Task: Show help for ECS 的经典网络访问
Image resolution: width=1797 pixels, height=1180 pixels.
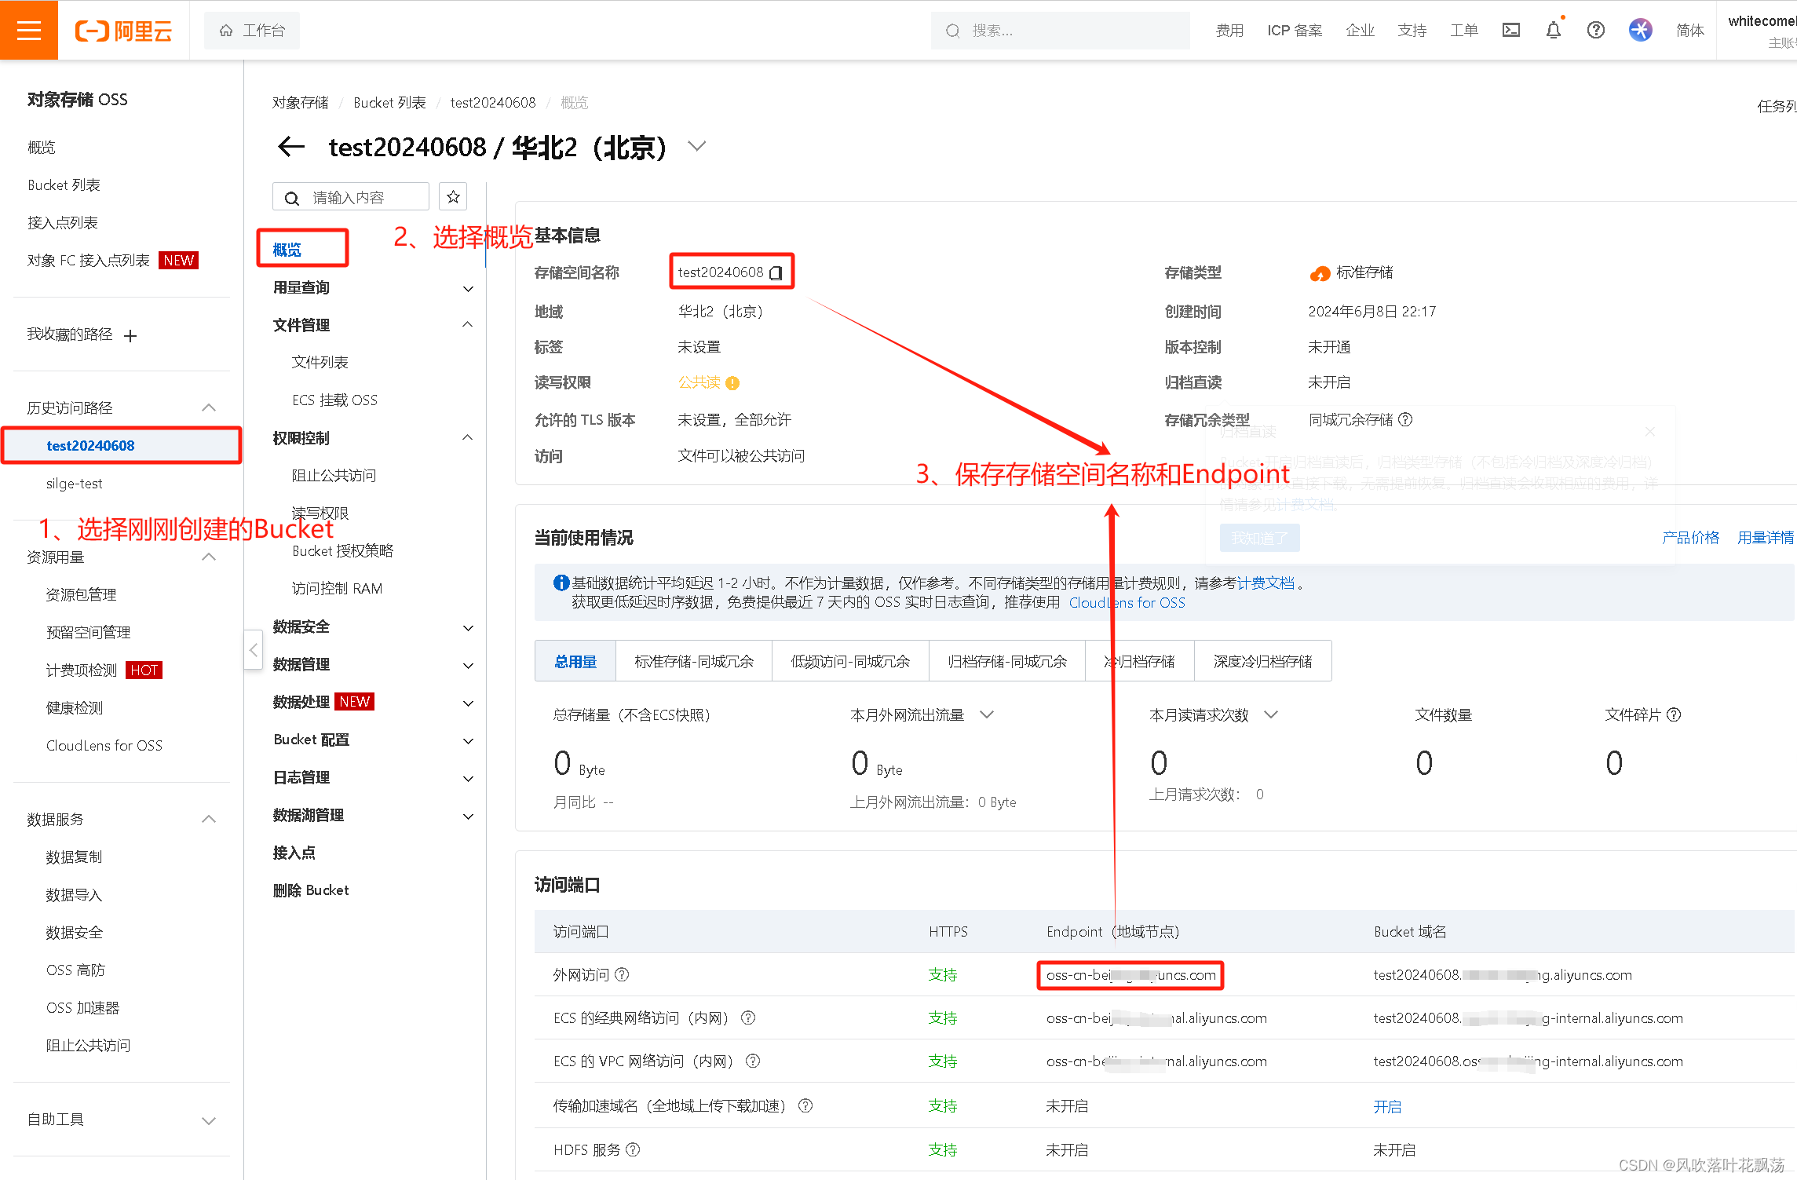Action: pyautogui.click(x=748, y=1017)
